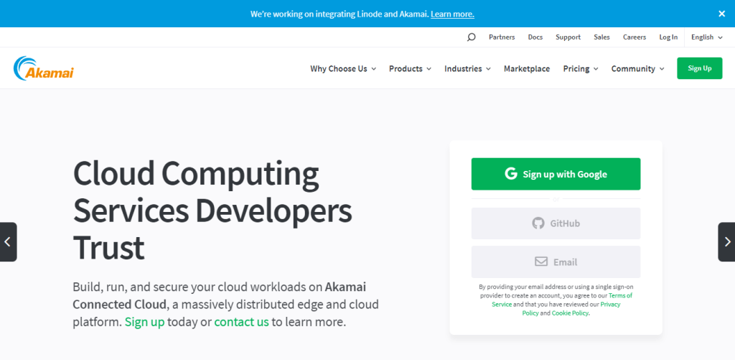Click the green Sign Up button

tap(699, 68)
